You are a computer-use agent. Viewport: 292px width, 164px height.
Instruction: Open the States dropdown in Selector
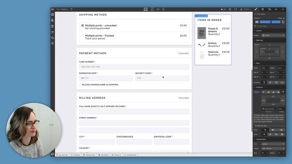pyautogui.click(x=281, y=18)
